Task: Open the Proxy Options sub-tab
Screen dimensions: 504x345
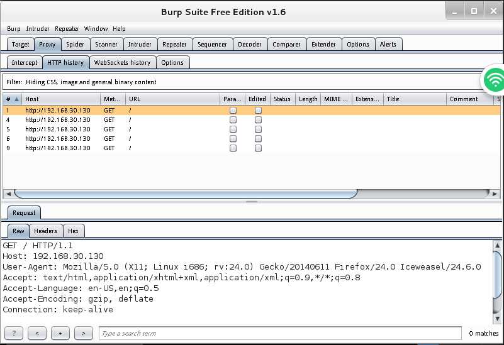Action: pos(172,63)
